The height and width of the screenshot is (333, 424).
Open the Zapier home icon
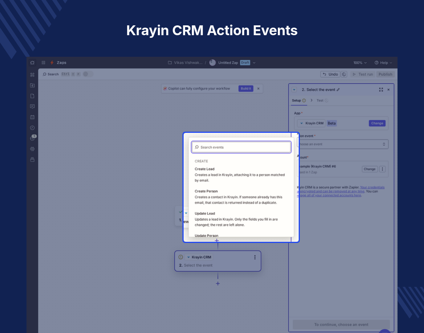[x=32, y=63]
